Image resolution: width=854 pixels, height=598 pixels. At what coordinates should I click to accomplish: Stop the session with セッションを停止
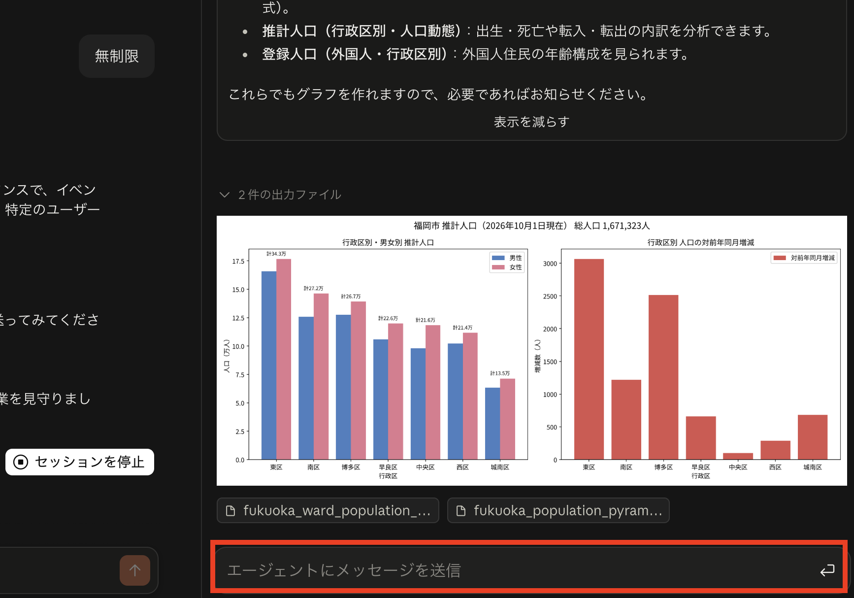point(80,462)
